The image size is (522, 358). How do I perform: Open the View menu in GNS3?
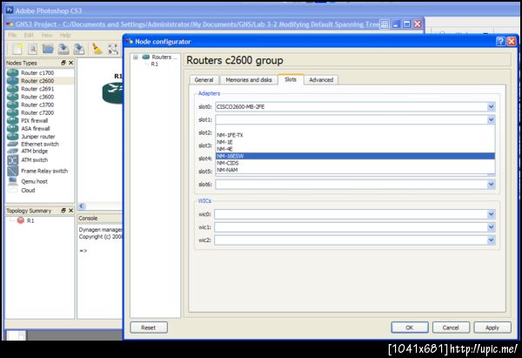pyautogui.click(x=47, y=35)
